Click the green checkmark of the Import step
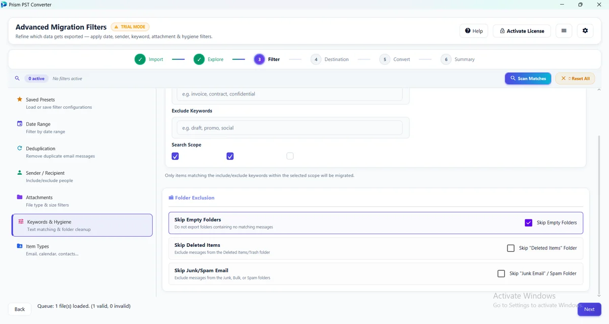The height and width of the screenshot is (324, 609). click(x=140, y=59)
